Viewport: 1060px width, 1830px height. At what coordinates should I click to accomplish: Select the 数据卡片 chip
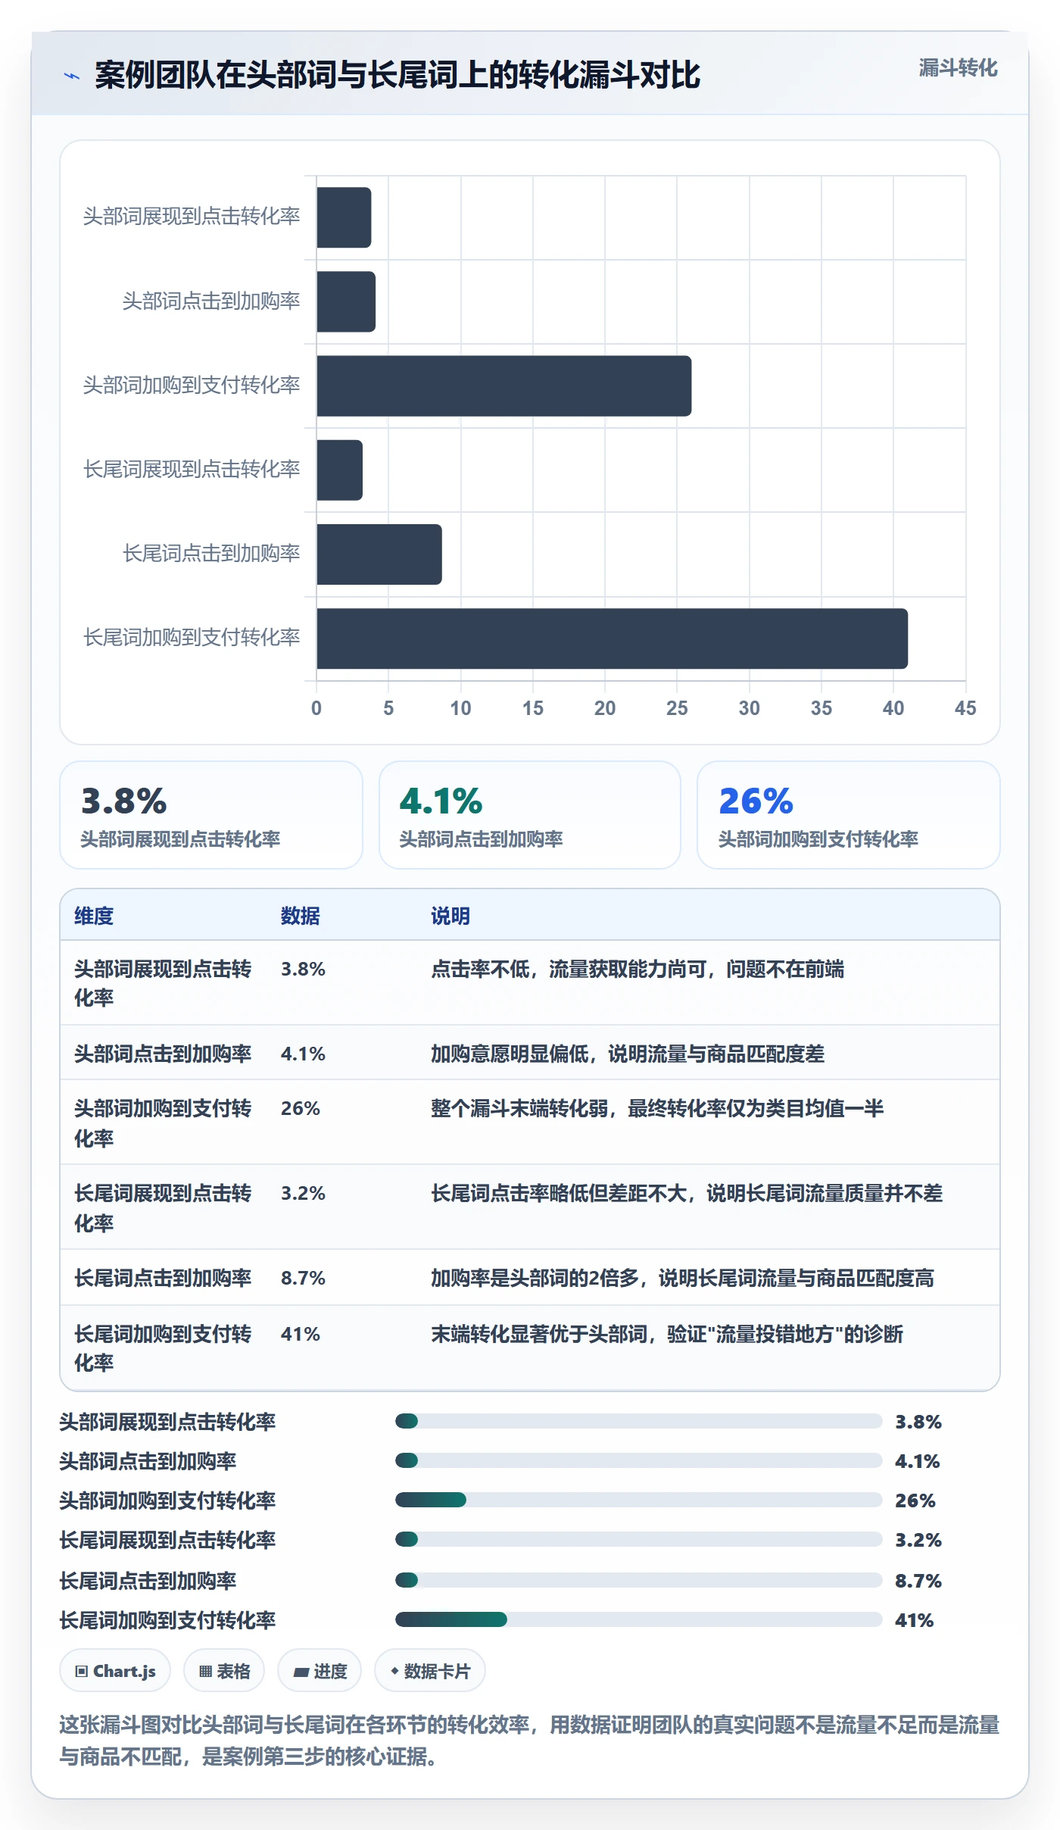tap(430, 1670)
